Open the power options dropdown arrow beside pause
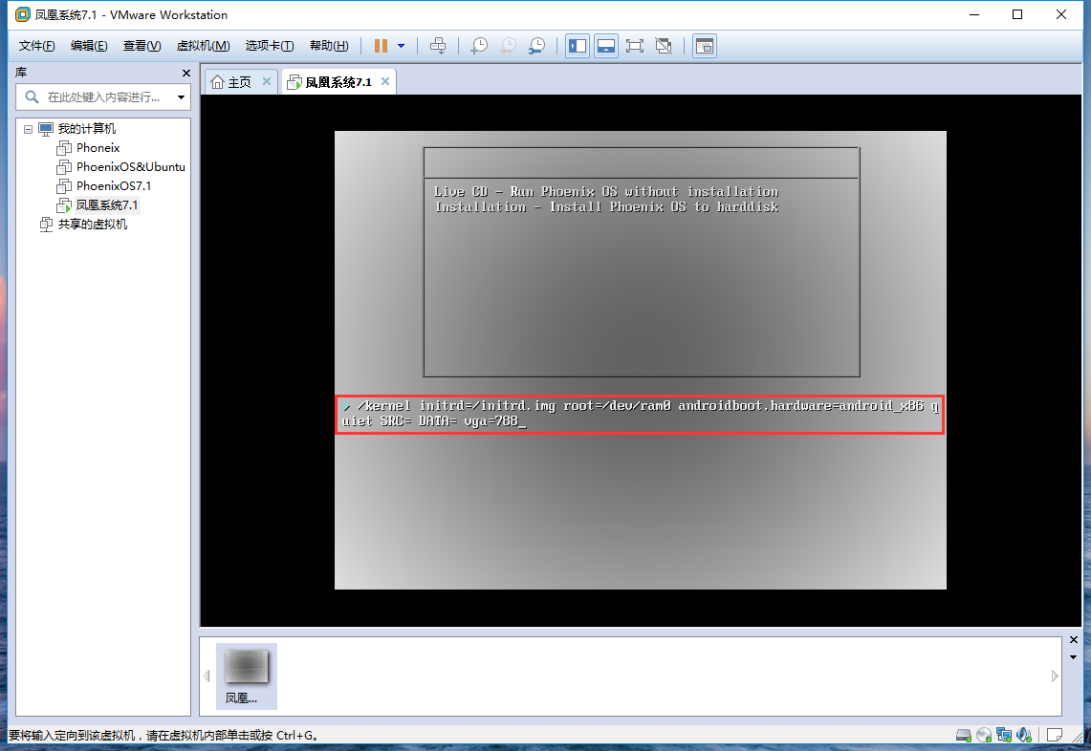 401,46
